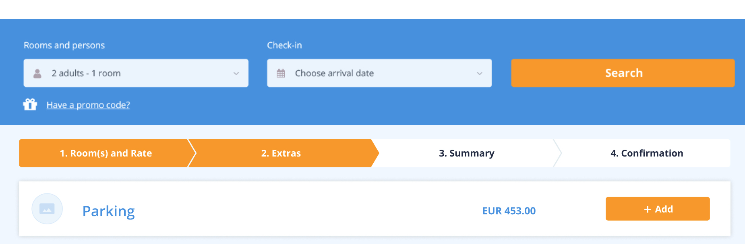Go to step '1. Room(s) and Rate'

click(x=106, y=153)
